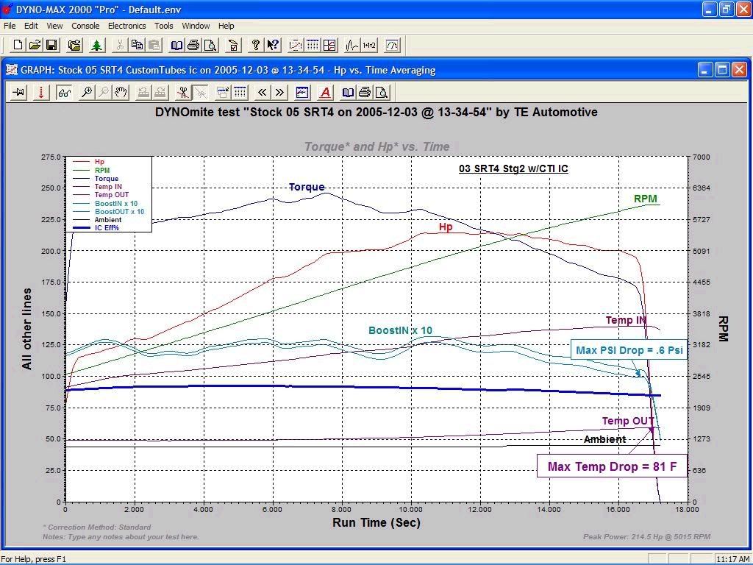The height and width of the screenshot is (565, 753).
Task: Click the green tree icon
Action: tap(96, 45)
